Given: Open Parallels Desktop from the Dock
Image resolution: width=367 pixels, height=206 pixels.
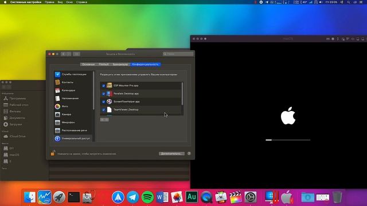Looking at the screenshot, I should coord(271,197).
